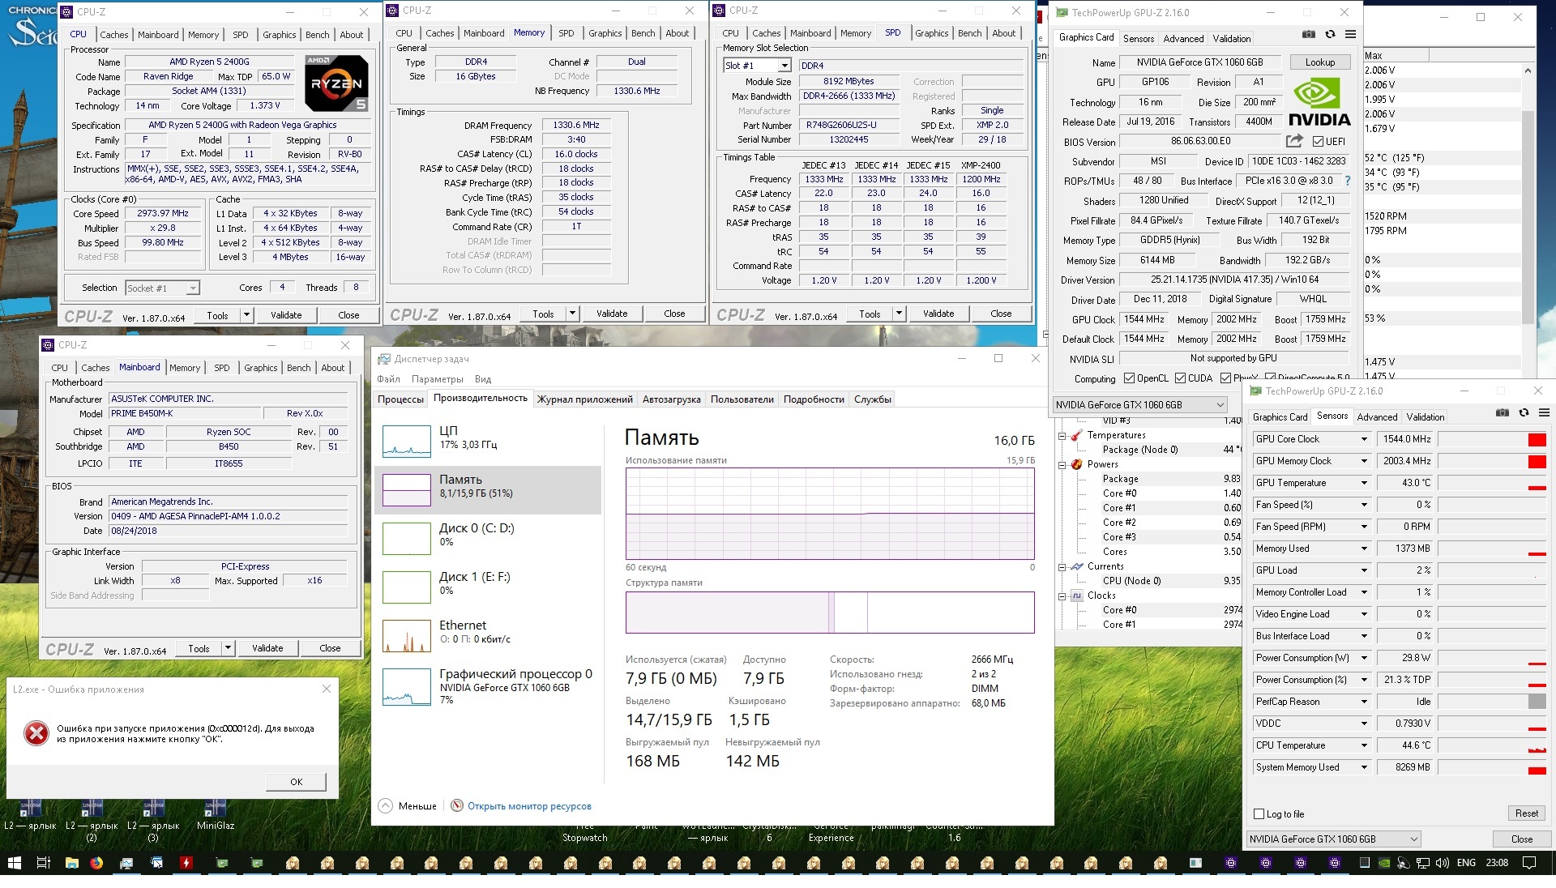Image resolution: width=1556 pixels, height=888 pixels.
Task: Open the Slot #1 dropdown in SPD tab
Action: tap(757, 66)
